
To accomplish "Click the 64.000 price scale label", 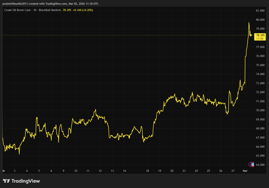I will [260, 165].
